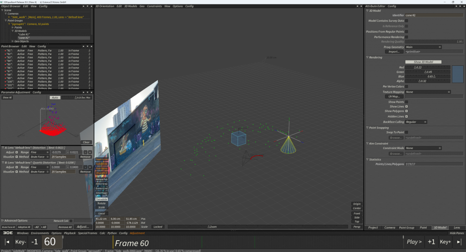This screenshot has height=252, width=466.
Task: Activate the Scale manipulator mode
Action: 101,208
